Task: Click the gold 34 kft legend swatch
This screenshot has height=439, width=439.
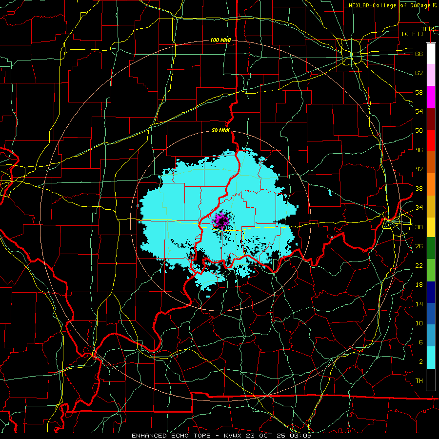Action: (x=431, y=206)
